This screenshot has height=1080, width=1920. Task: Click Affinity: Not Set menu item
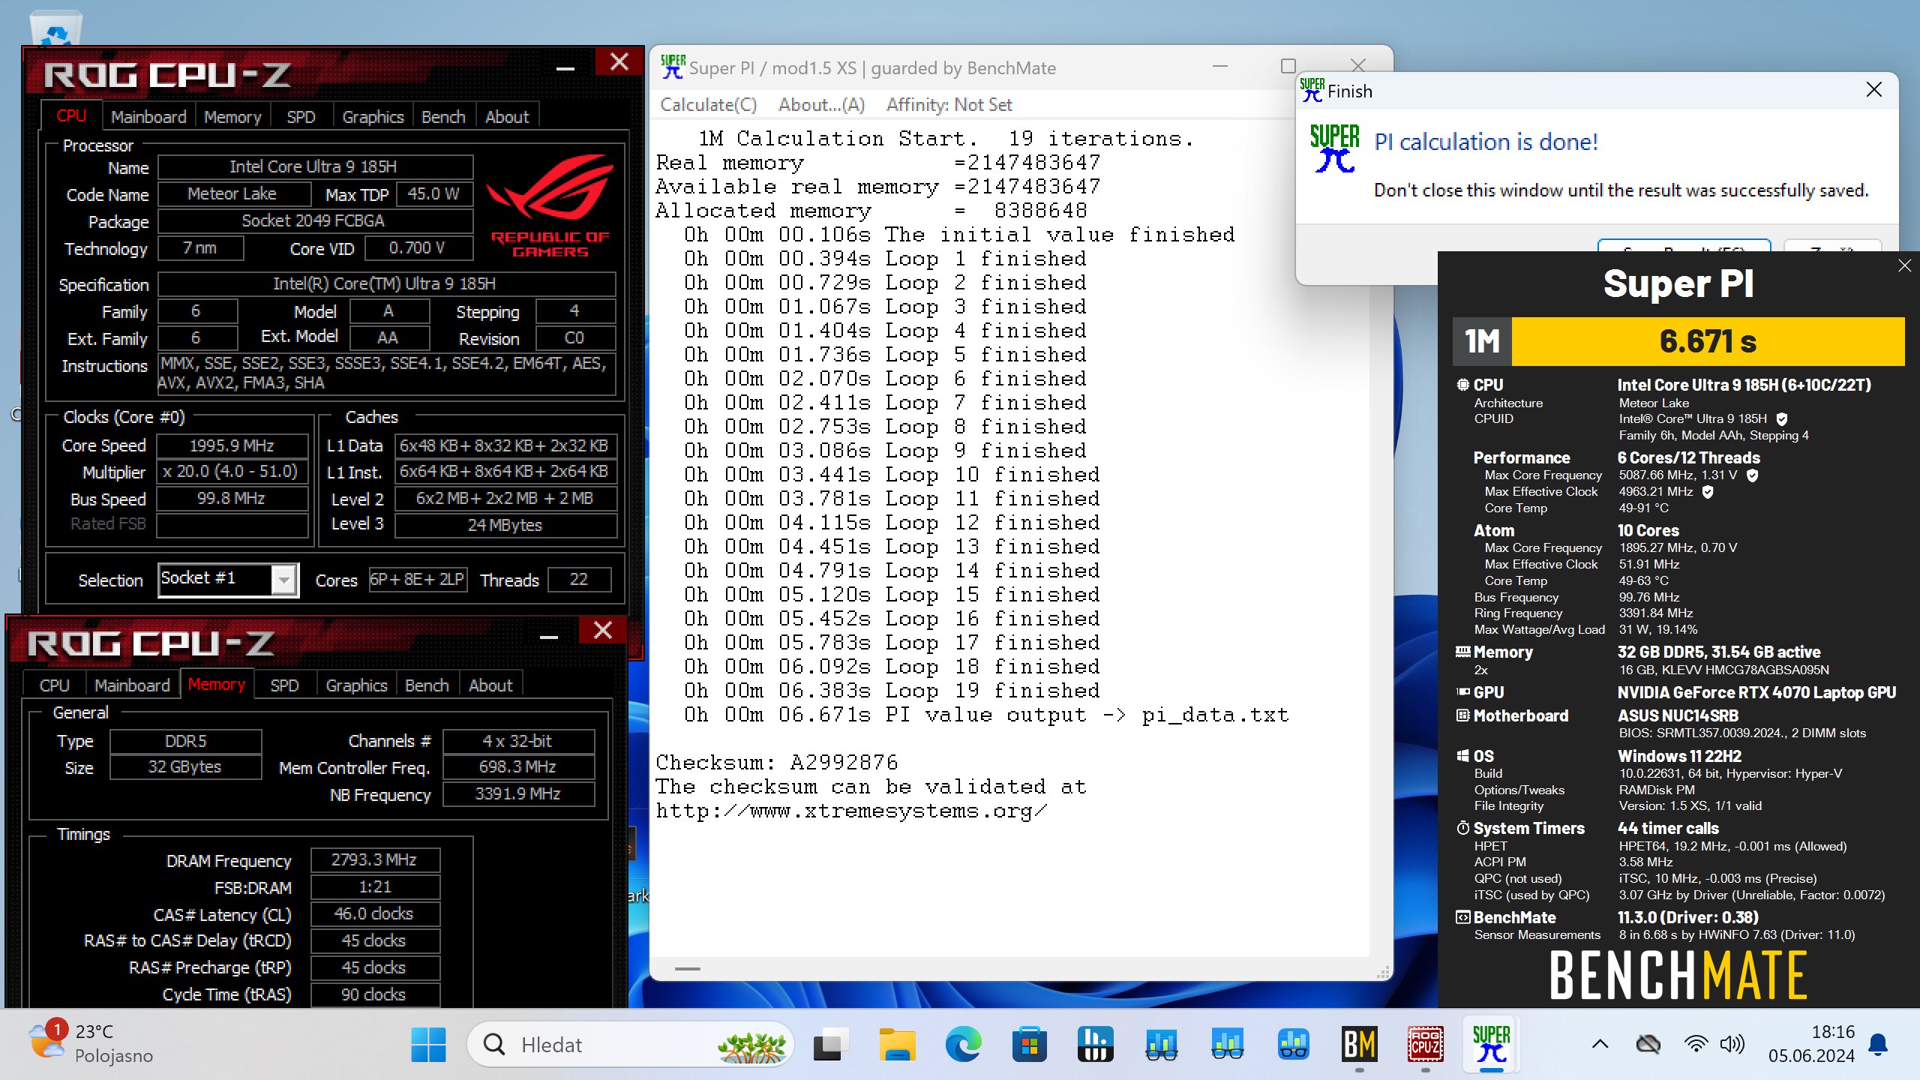pos(949,105)
